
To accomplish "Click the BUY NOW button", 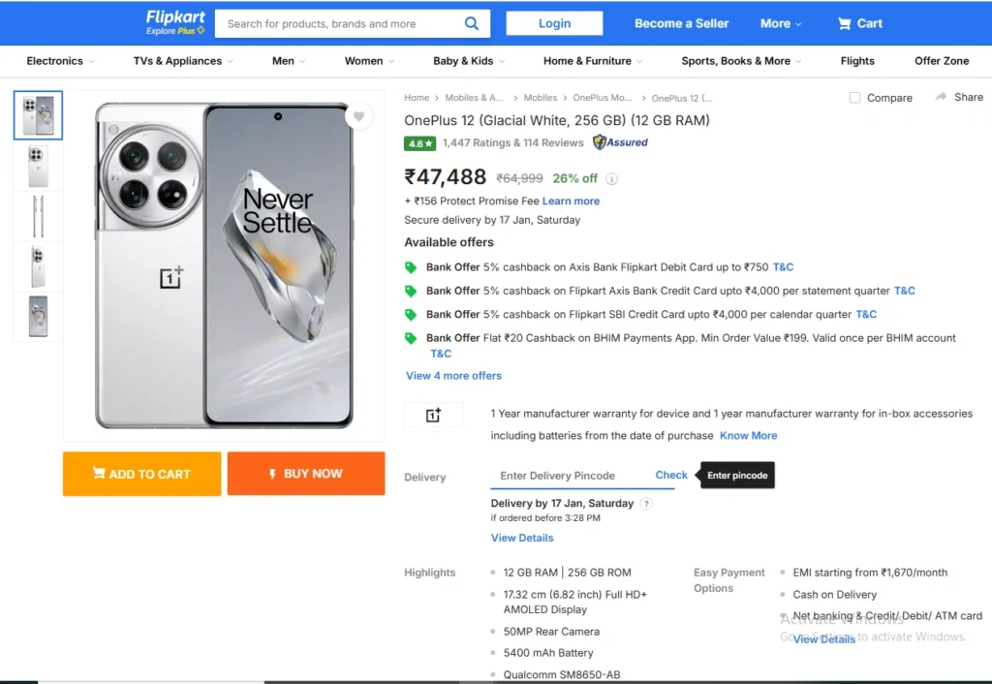I will (306, 474).
